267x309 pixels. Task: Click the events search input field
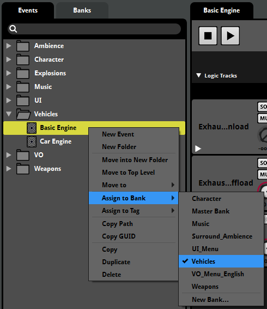pyautogui.click(x=94, y=29)
